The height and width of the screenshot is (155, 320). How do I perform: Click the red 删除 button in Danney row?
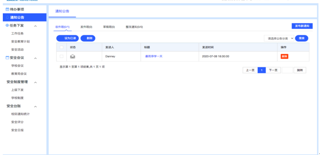pos(285,56)
